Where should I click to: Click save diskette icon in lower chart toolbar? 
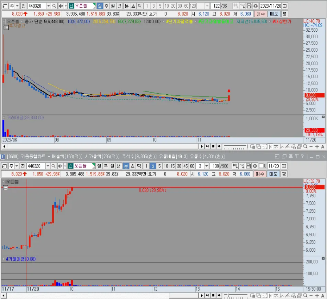coord(248,166)
